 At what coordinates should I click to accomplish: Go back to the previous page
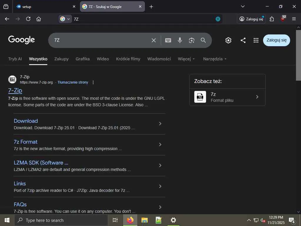[x=7, y=19]
